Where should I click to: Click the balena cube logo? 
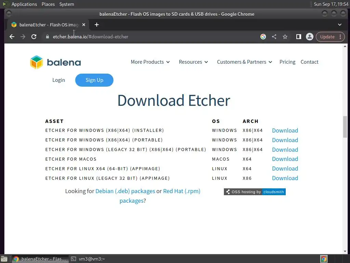point(37,62)
